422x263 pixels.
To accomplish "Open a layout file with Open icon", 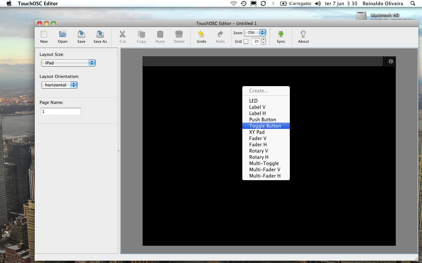I will pyautogui.click(x=63, y=34).
